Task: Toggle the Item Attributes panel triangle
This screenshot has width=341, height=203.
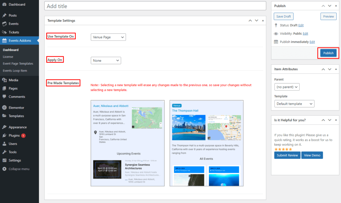Action: 336,69
